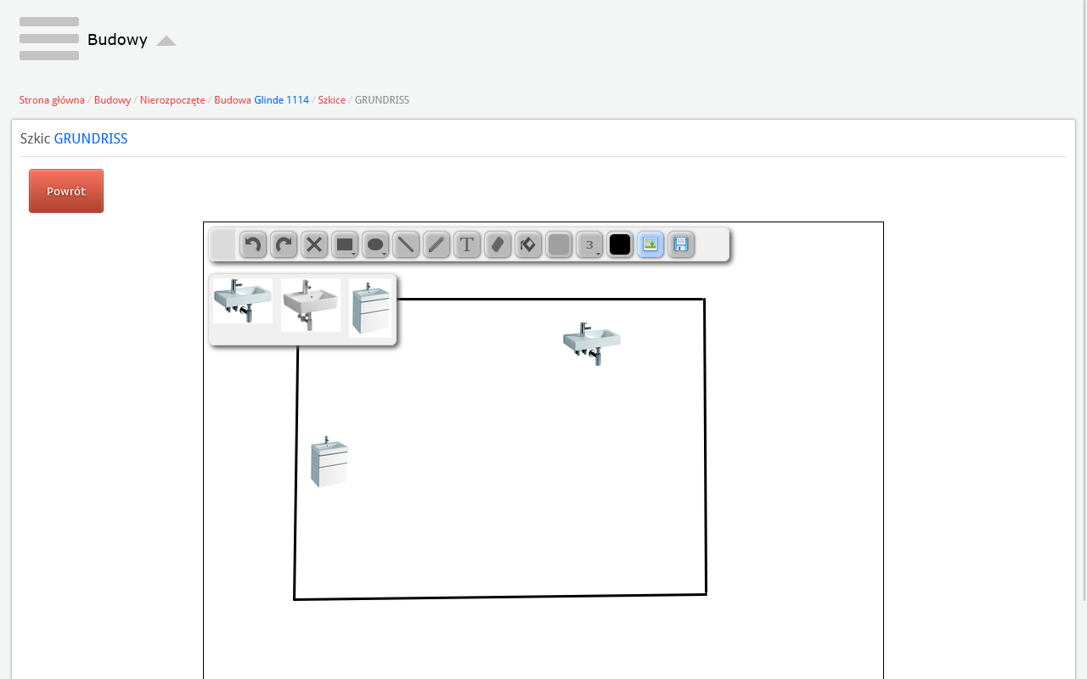Image resolution: width=1087 pixels, height=679 pixels.
Task: Save sketch with floppy disk icon
Action: (x=681, y=245)
